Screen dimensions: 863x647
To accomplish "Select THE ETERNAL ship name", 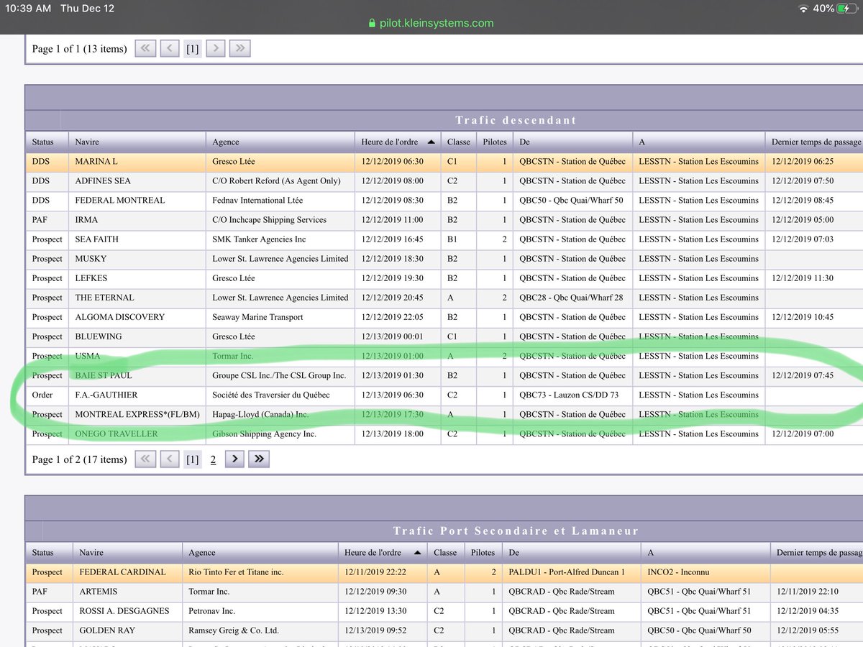I will point(104,298).
